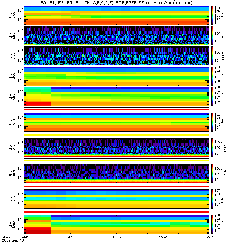233x249 pixels.
Task: Select the 'the ions' panel axis label
Action: (12, 224)
